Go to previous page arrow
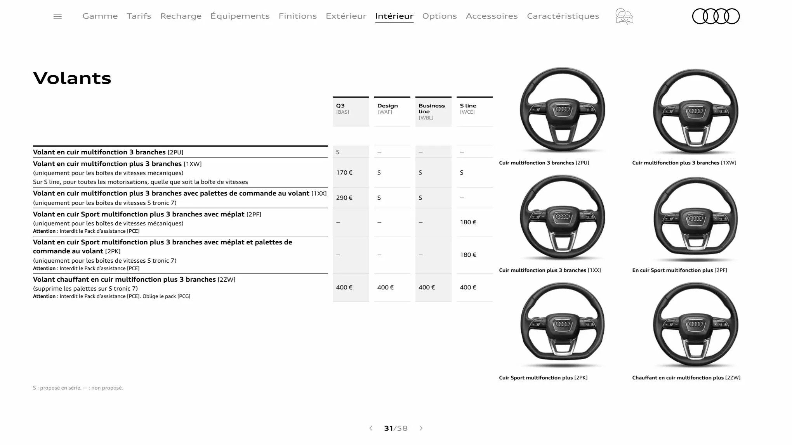The height and width of the screenshot is (445, 792). pos(371,428)
